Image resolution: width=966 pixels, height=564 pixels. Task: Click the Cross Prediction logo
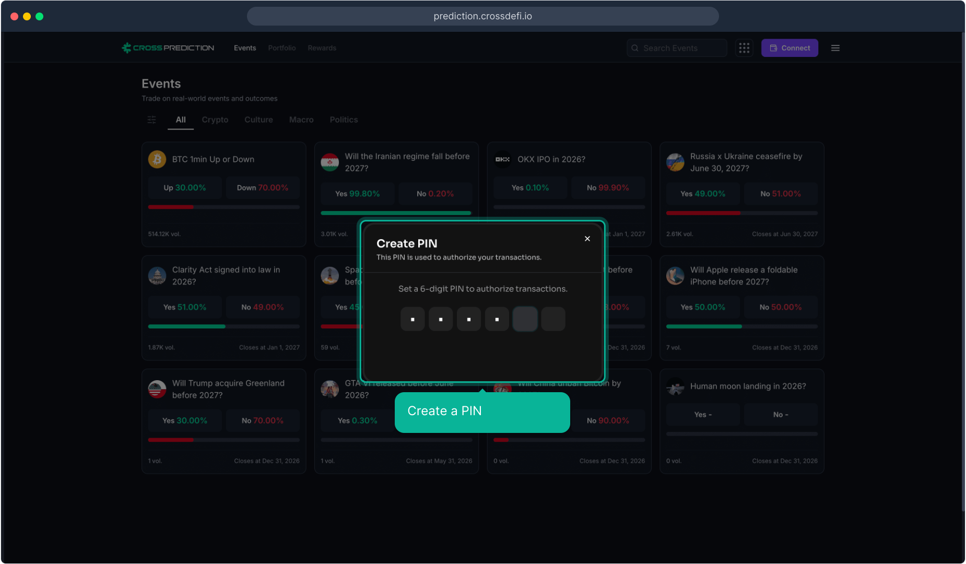168,48
